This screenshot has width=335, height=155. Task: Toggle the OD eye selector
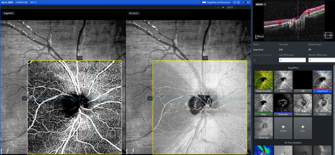coord(246,2)
